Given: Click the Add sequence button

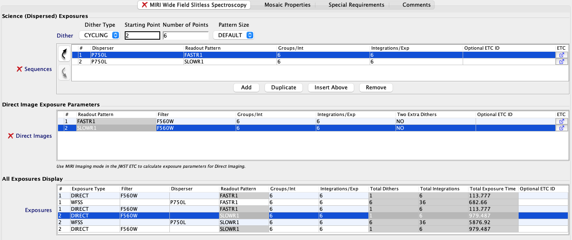Looking at the screenshot, I should (x=246, y=88).
